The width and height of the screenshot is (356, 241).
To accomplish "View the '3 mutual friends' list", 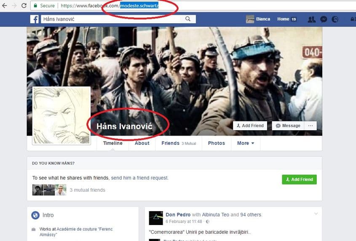I will pos(87,190).
